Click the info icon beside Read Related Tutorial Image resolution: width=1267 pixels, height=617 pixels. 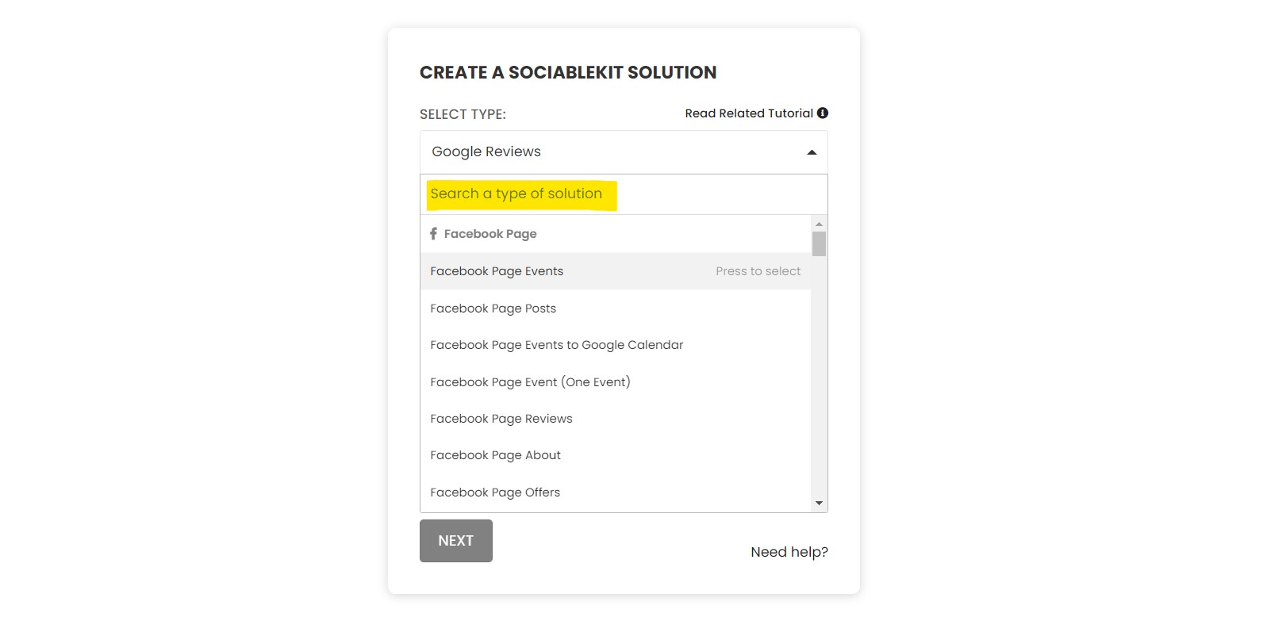tap(823, 113)
